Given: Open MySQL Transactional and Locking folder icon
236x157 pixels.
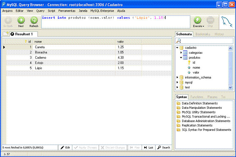Looking at the screenshot, I should [x=179, y=117].
